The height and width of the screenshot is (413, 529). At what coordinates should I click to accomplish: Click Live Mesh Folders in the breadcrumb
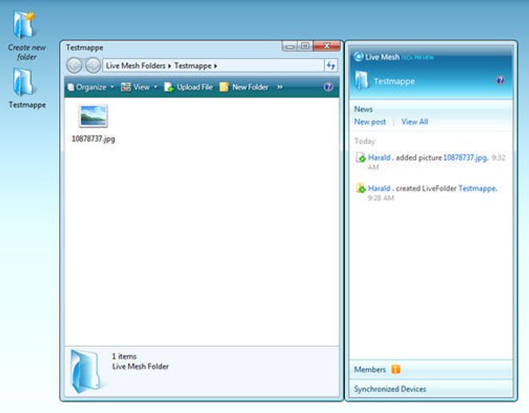click(135, 66)
